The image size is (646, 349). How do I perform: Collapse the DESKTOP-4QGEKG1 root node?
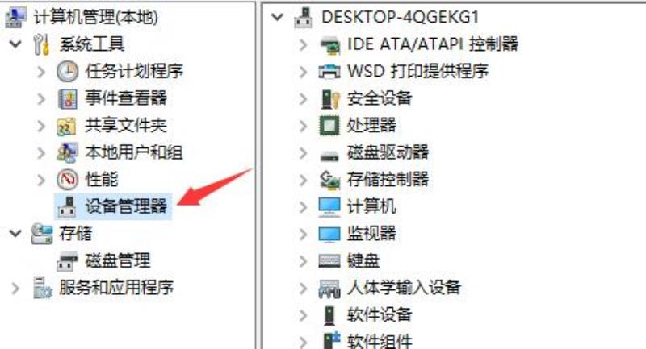pyautogui.click(x=277, y=17)
